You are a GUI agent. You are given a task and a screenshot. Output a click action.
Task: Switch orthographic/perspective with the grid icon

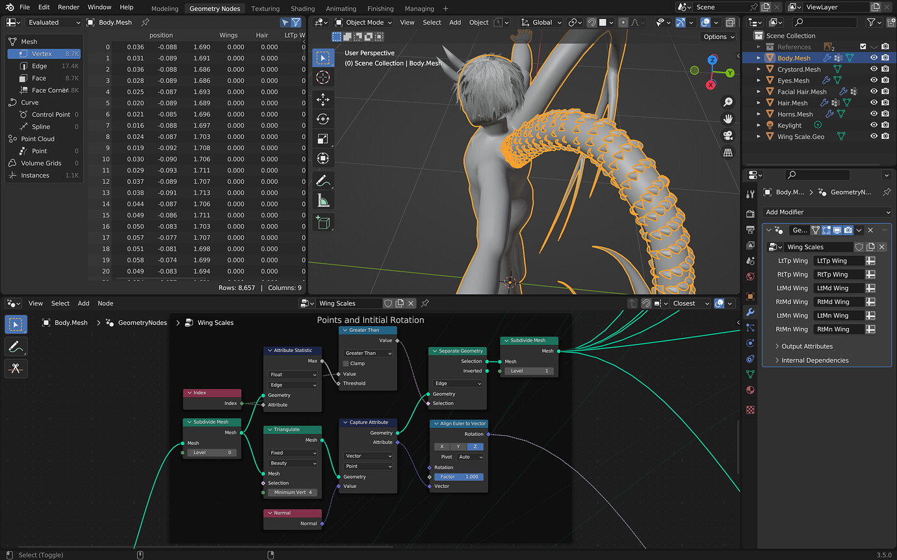728,153
